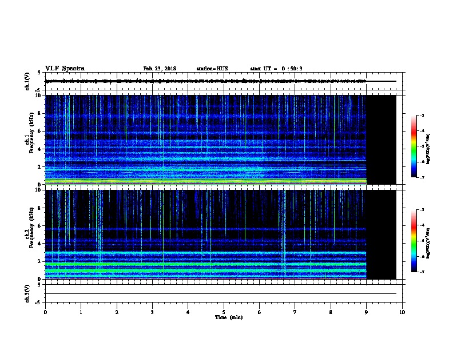Image resolution: width=453 pixels, height=350 pixels.
Task: Click the ch.1 voltage waveform trace
Action: tap(220, 81)
